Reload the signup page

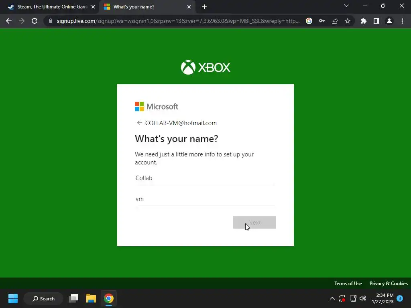coord(35,21)
